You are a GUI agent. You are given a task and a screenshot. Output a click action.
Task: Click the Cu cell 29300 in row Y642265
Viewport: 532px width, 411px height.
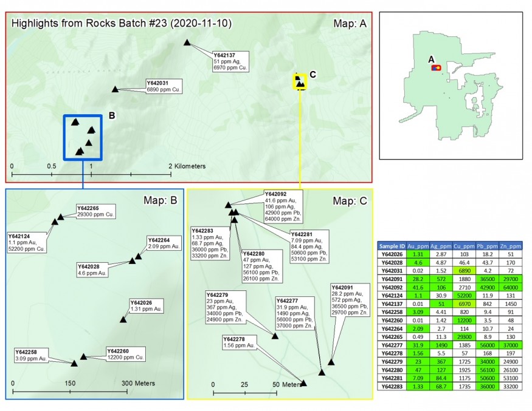(x=464, y=337)
